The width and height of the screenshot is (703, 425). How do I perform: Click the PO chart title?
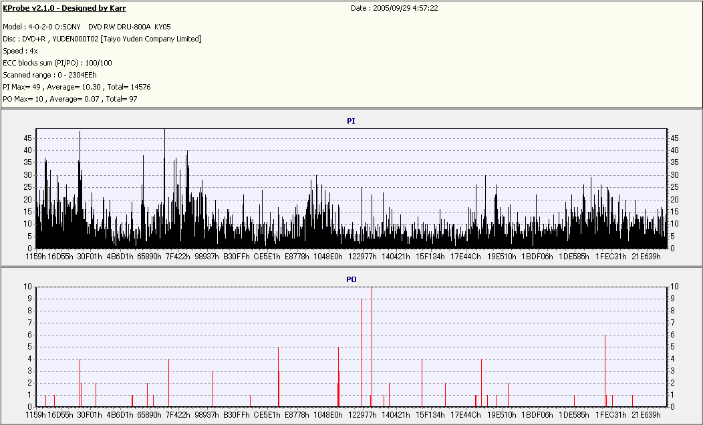pos(351,279)
